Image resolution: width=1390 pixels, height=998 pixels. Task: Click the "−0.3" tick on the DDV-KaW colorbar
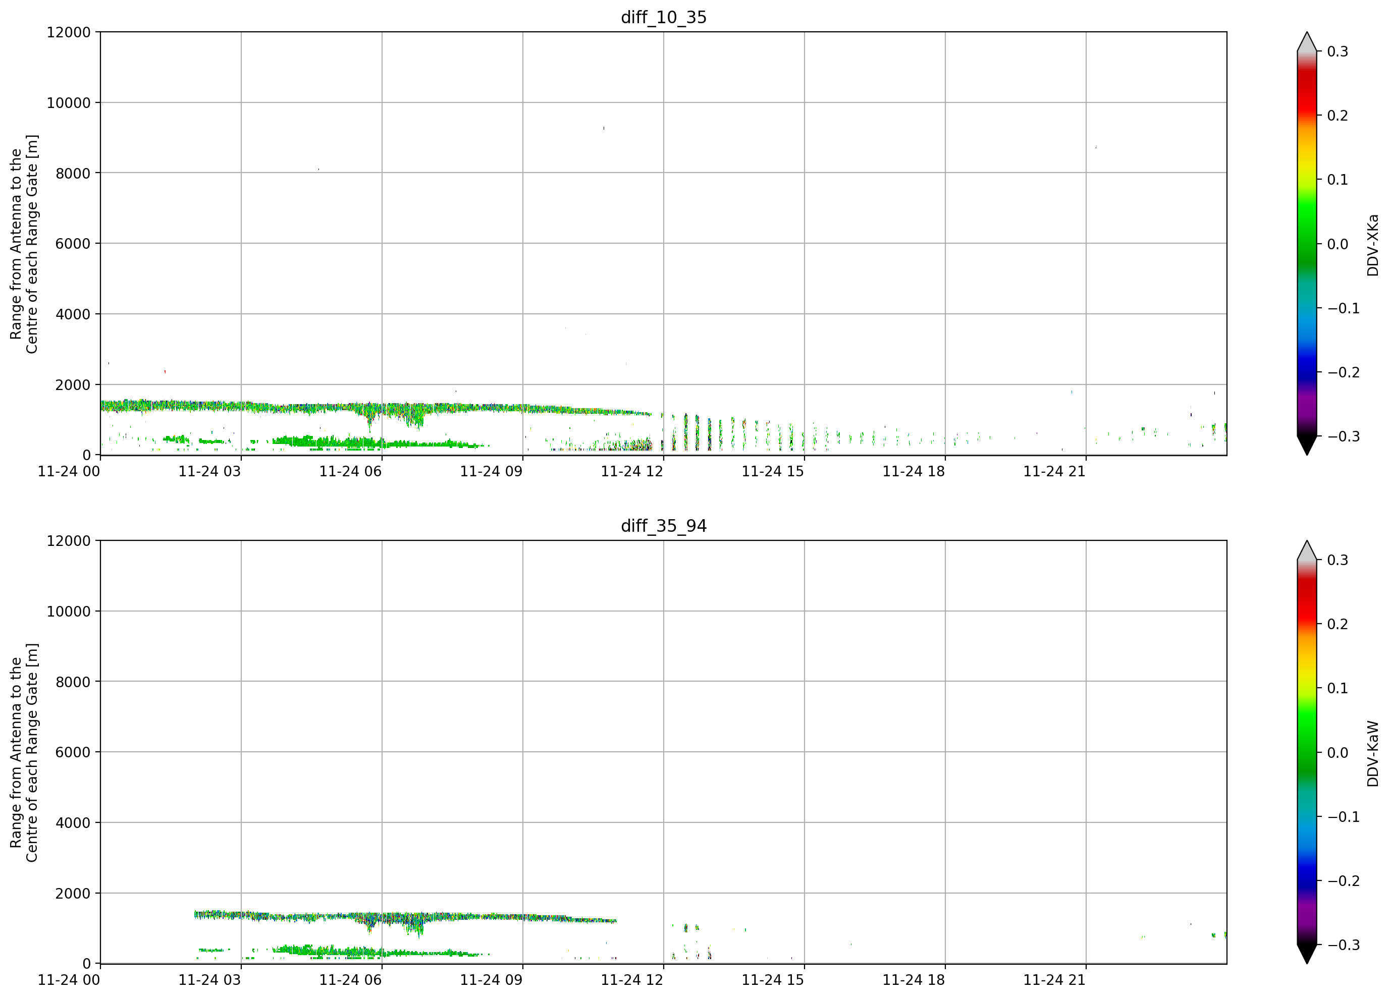pyautogui.click(x=1344, y=945)
